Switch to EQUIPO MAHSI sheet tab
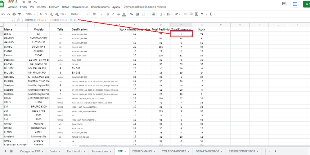 click(144, 151)
